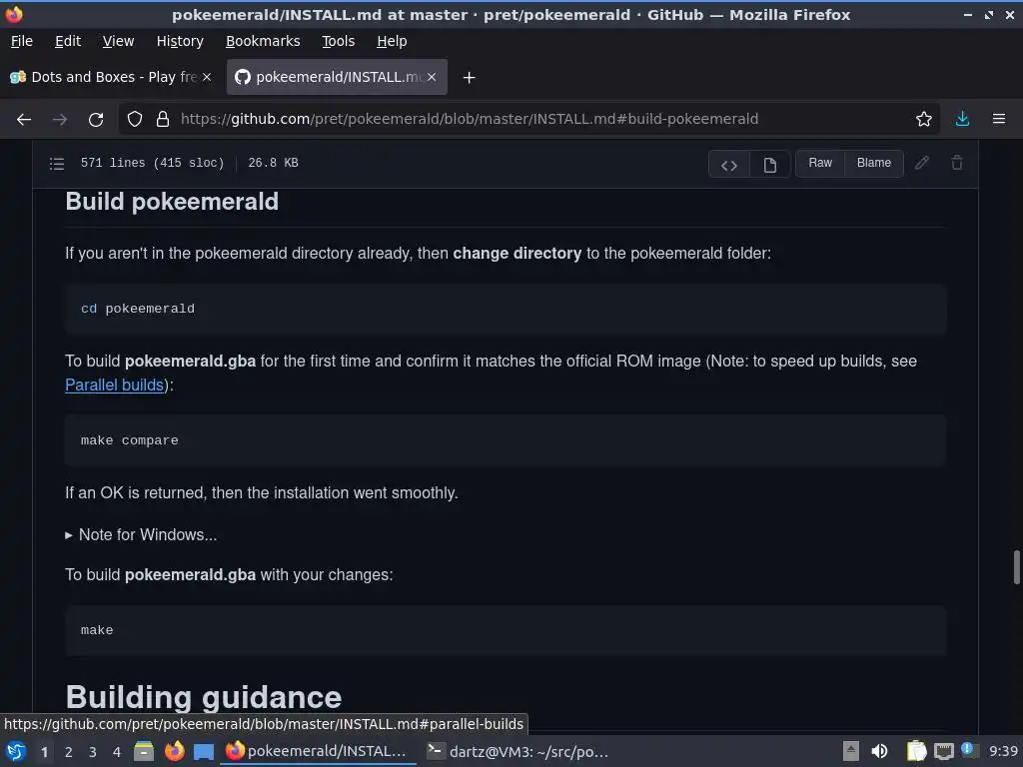Open the removable media eject tray icon
1023x767 pixels.
pos(851,751)
